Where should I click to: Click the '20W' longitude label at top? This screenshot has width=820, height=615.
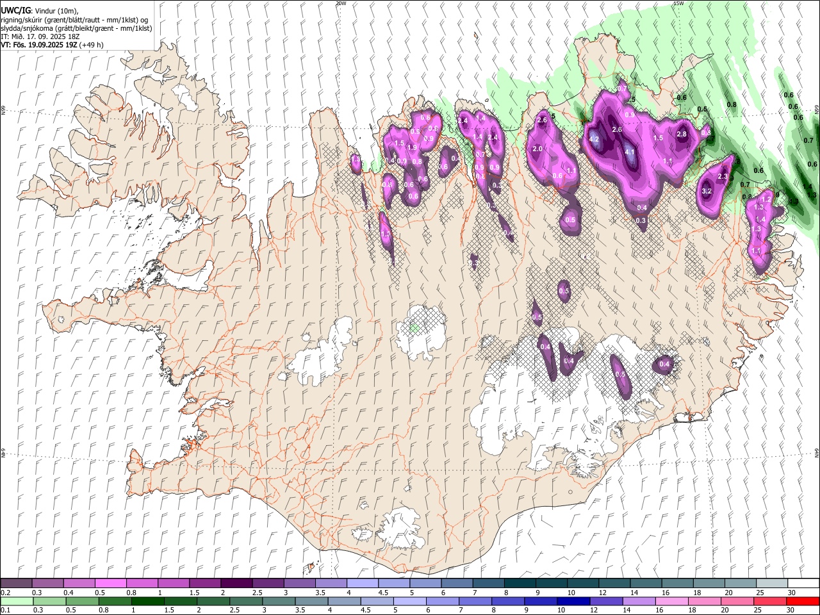pyautogui.click(x=341, y=3)
